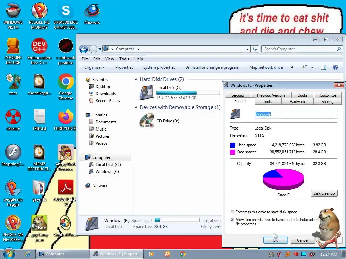The width and height of the screenshot is (346, 259).
Task: Open the File menu
Action: 85,59
